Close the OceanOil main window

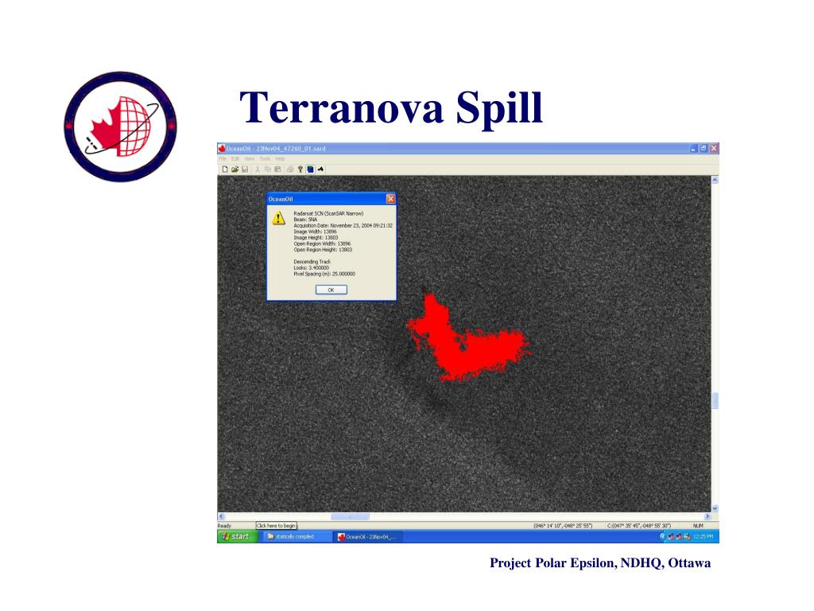tap(714, 149)
